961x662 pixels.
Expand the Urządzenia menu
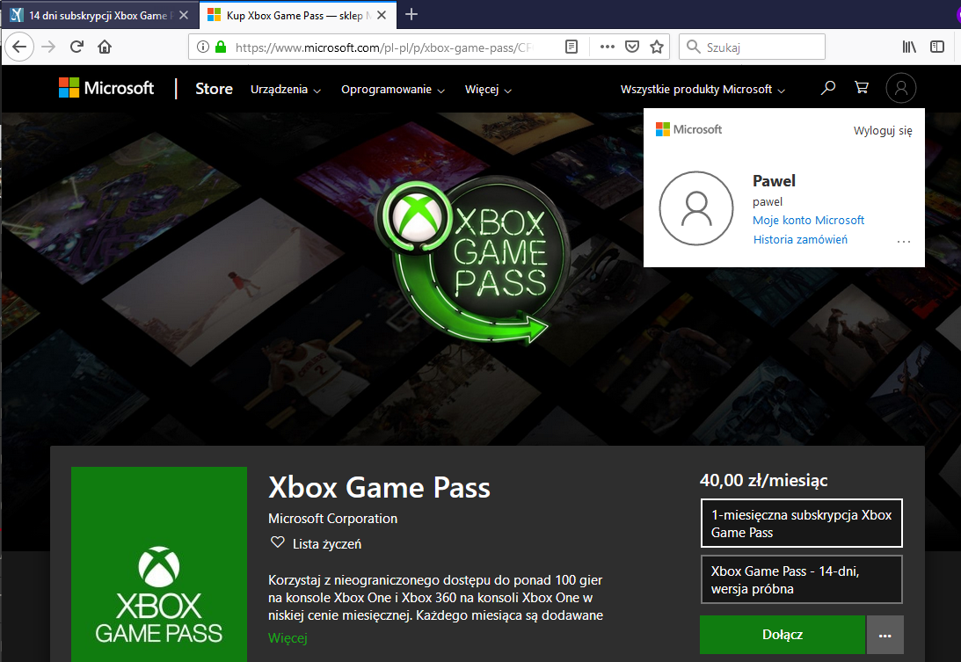click(286, 90)
